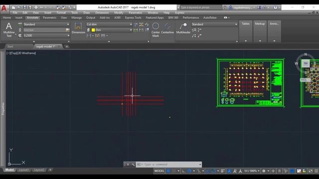Click the signed-in user account name

243,7
